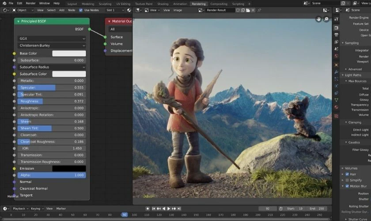Toggle the auto keying record button

[148, 209]
